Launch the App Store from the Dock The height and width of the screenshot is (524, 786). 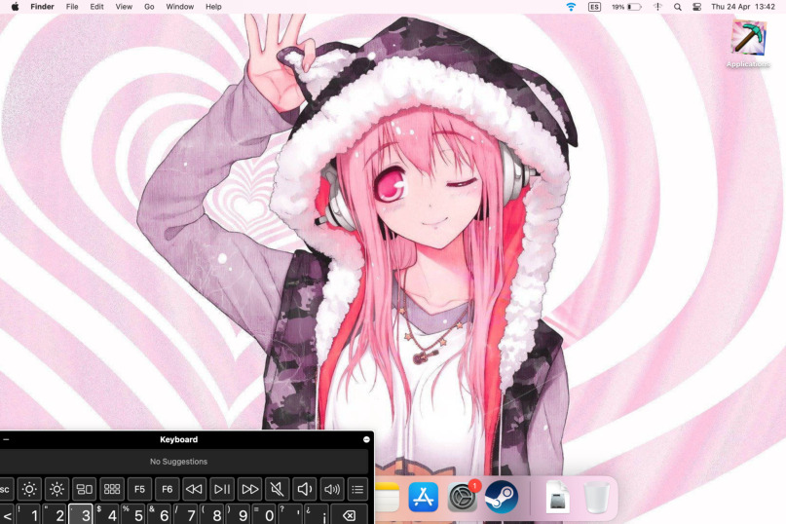pyautogui.click(x=424, y=498)
